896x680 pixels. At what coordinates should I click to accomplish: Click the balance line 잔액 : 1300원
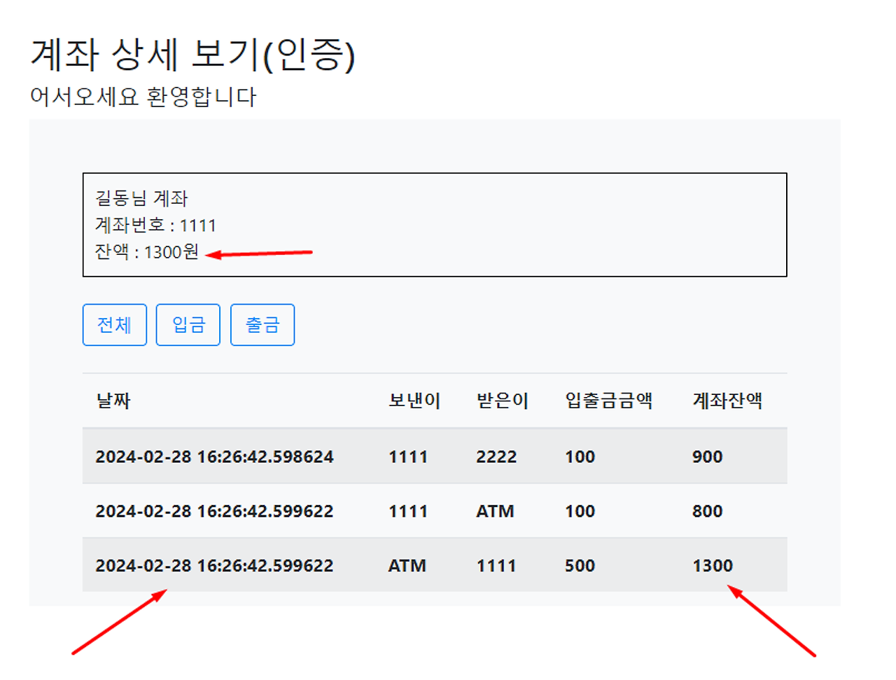[x=147, y=251]
